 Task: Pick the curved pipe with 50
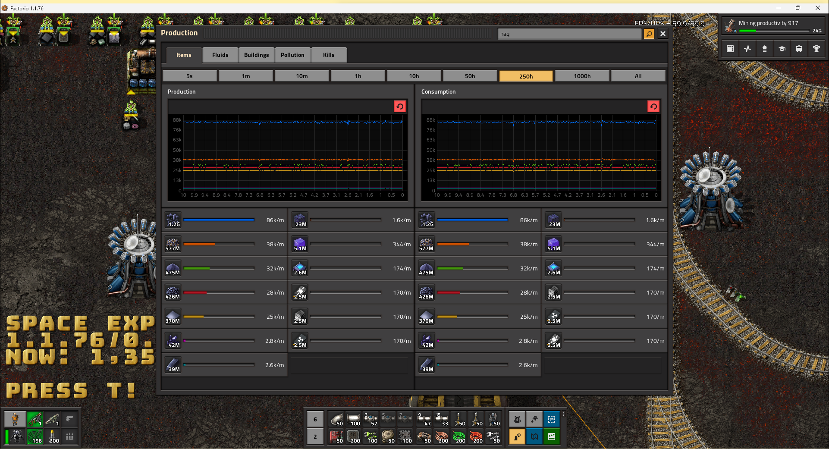coord(336,419)
